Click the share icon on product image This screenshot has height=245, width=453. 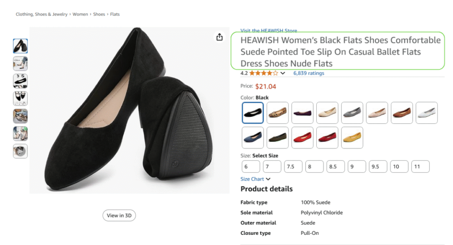pos(219,37)
